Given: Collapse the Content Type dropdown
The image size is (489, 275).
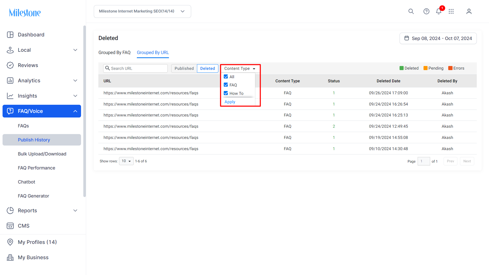Looking at the screenshot, I should point(240,69).
